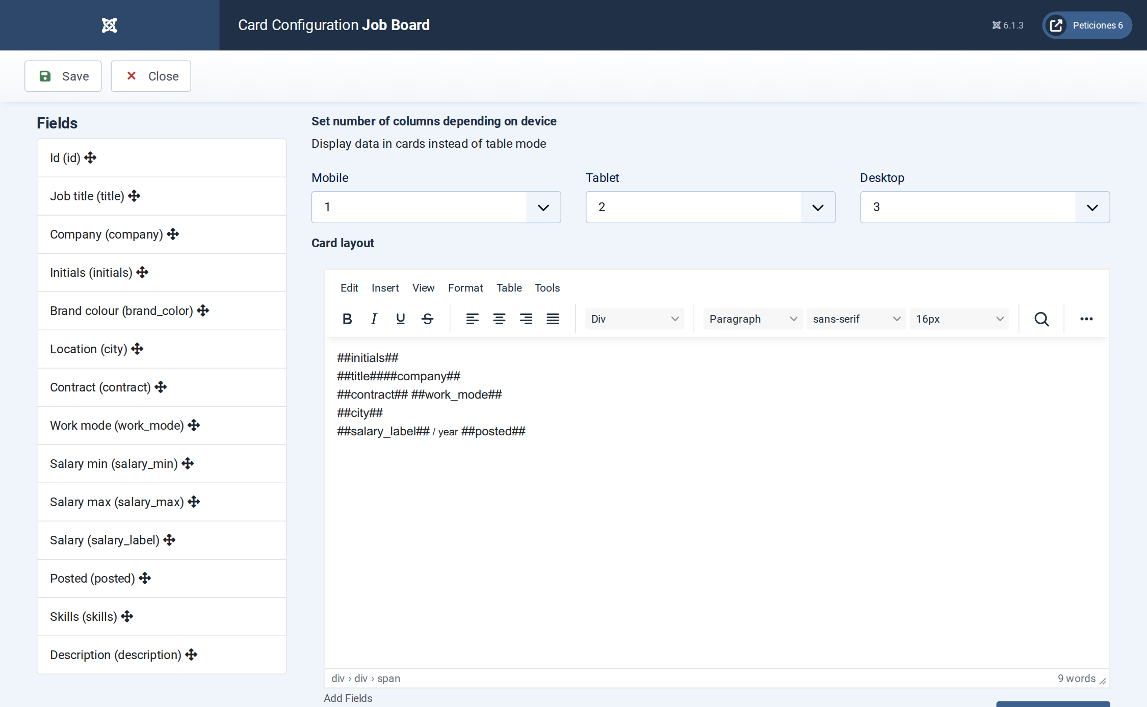Open find and replace search icon
The image size is (1147, 707).
point(1041,319)
